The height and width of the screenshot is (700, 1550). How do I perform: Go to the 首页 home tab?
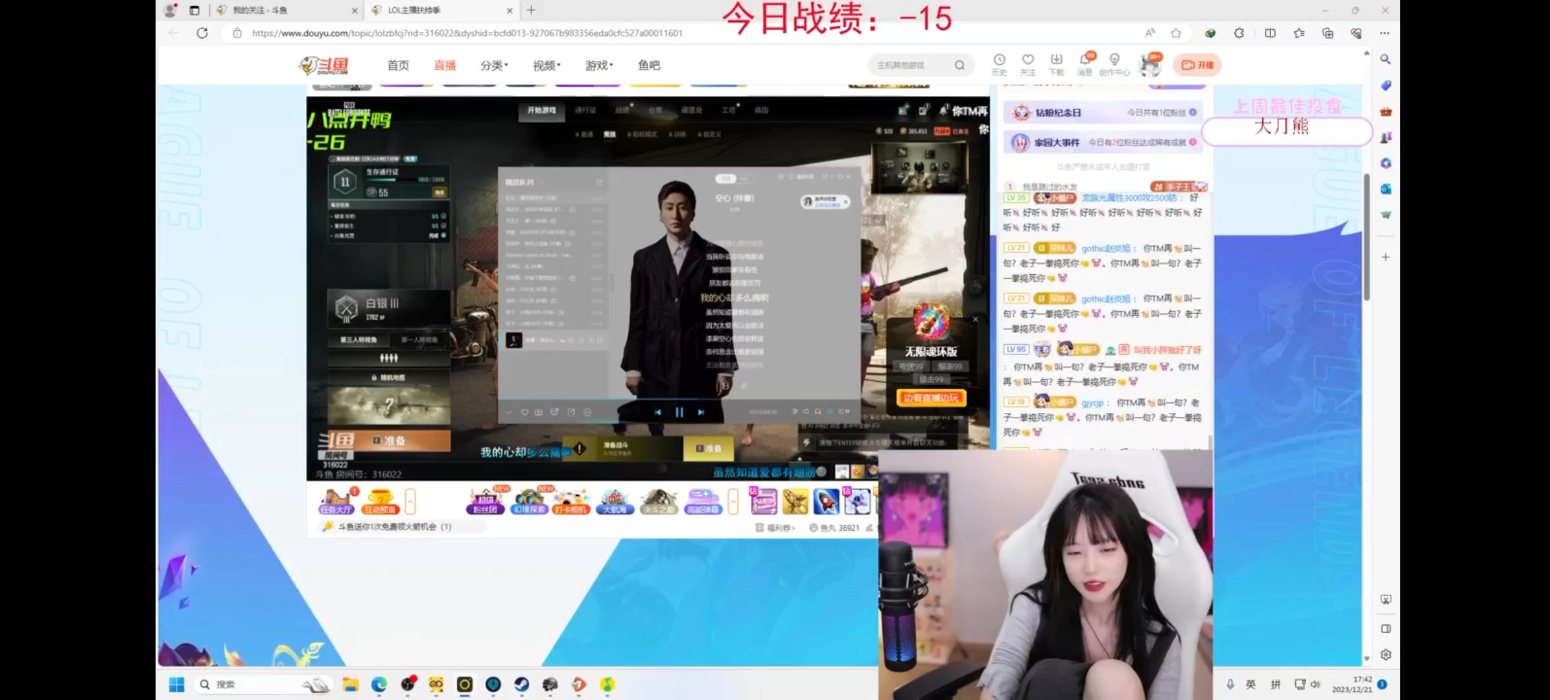point(398,65)
